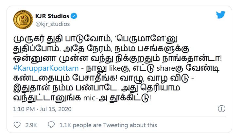Viewport: 242px width, 139px height.
Task: Click the Twitter bird logo
Action: click(x=221, y=15)
